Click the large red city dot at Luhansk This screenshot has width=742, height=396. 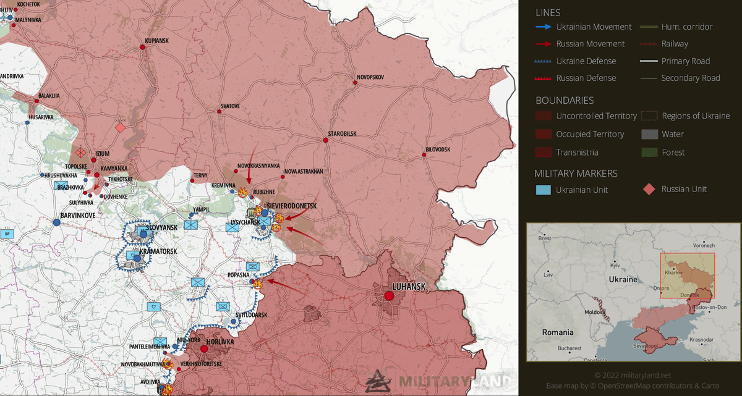[389, 296]
